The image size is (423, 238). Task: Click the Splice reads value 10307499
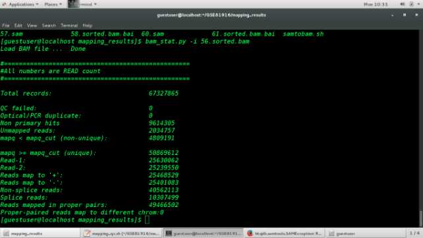[x=163, y=198]
